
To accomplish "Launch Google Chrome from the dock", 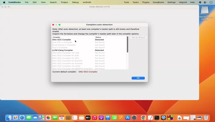I will (x=144, y=118).
